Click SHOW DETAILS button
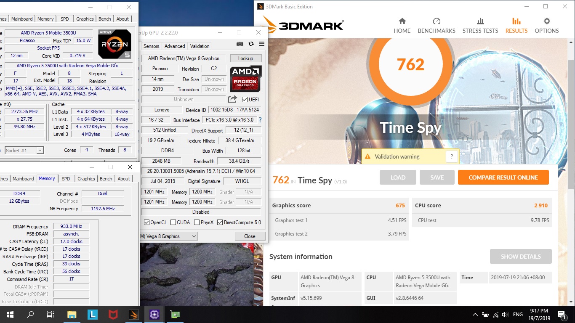Screen dimensions: 575x323 521,257
